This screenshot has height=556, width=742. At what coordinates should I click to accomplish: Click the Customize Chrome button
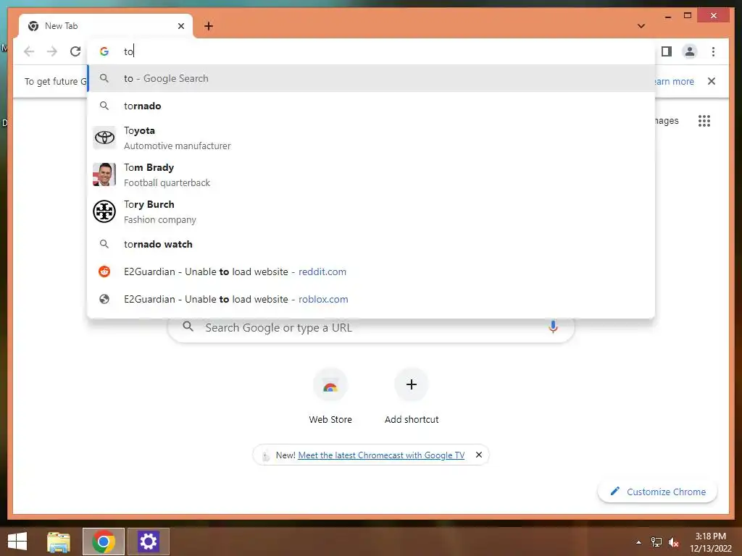[x=658, y=492]
